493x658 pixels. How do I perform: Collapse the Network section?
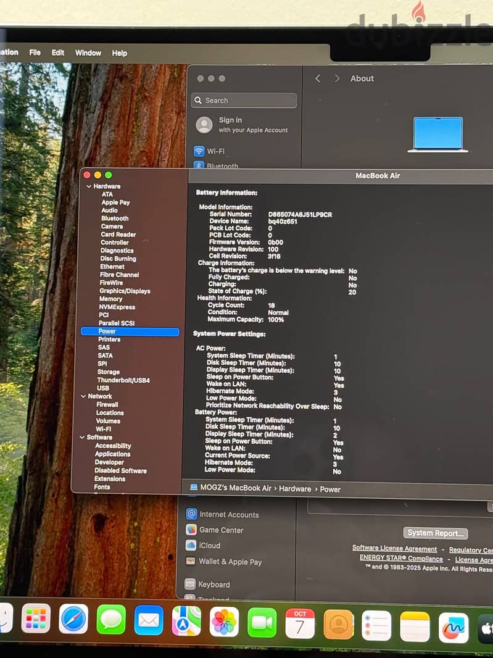[83, 396]
